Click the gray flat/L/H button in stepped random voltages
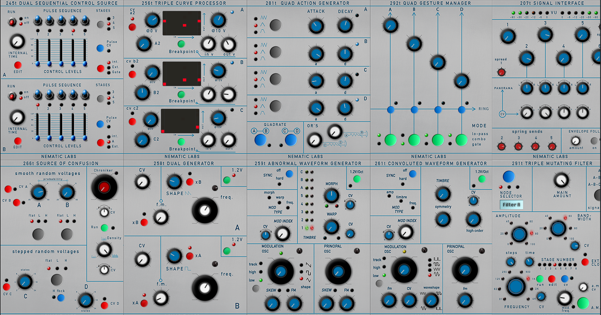601x315 pixels. (57, 280)
